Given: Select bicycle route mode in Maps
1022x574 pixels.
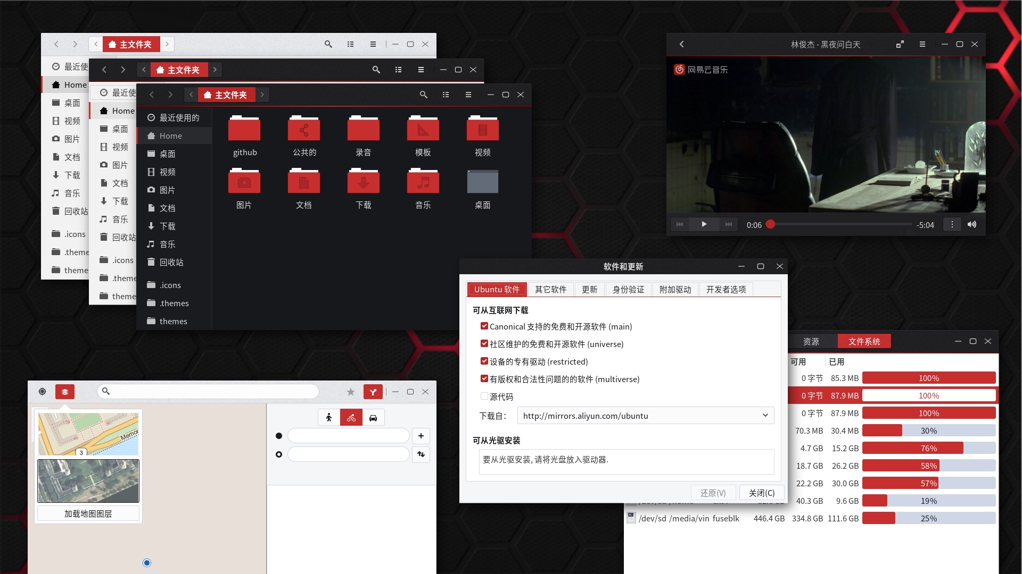Looking at the screenshot, I should pyautogui.click(x=351, y=418).
